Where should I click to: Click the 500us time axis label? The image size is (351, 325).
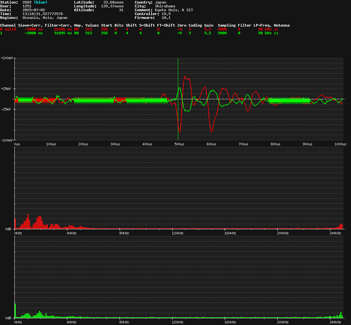179,144
